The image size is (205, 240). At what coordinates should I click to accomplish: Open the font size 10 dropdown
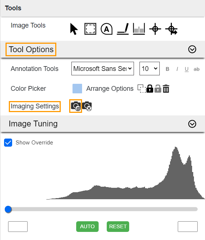149,69
